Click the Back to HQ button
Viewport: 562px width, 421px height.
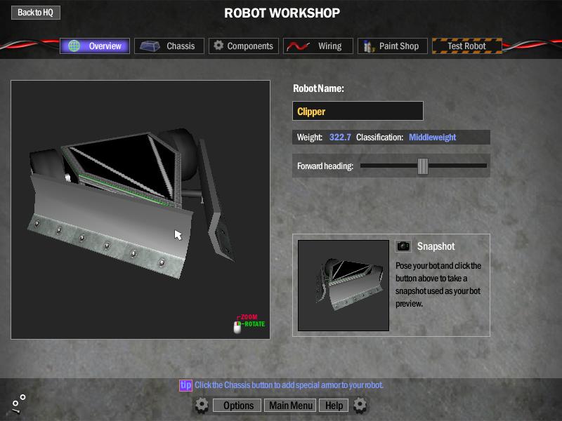pos(36,13)
